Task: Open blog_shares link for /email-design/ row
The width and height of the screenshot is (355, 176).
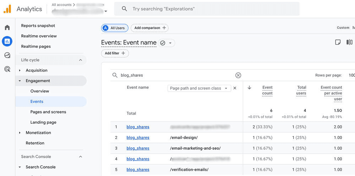Action: pyautogui.click(x=138, y=138)
